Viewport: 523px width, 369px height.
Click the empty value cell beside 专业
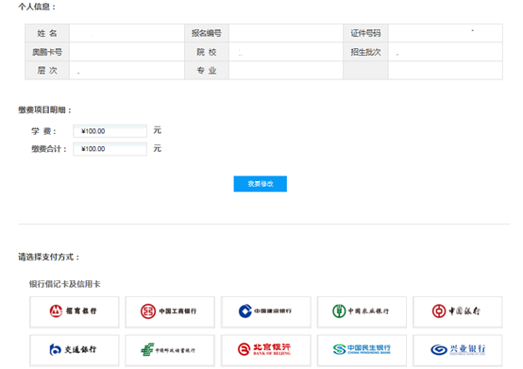click(286, 71)
